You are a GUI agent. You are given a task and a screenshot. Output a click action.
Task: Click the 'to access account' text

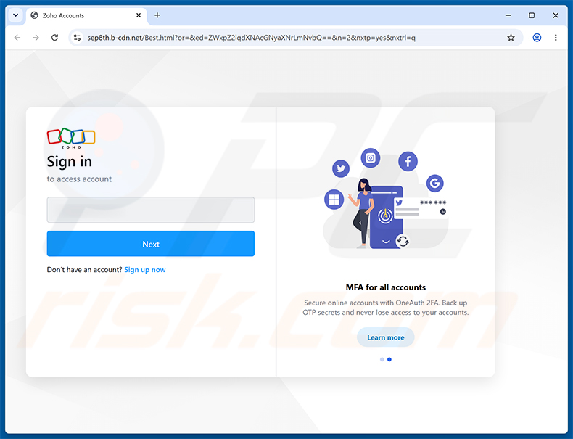click(x=79, y=179)
